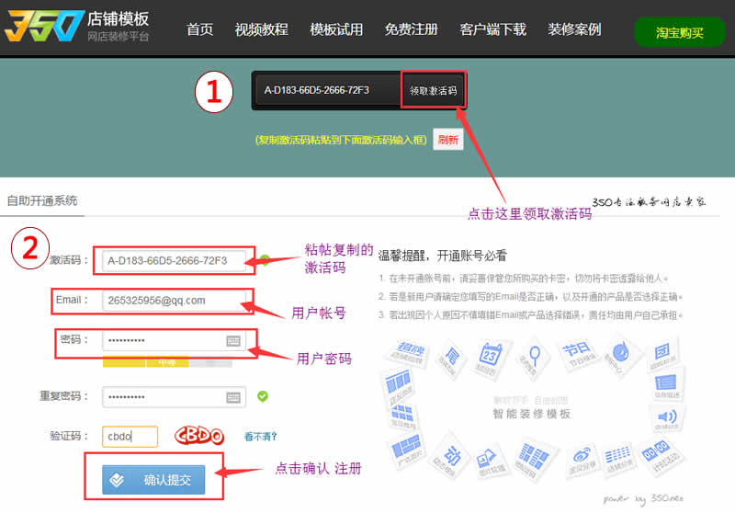This screenshot has width=735, height=513.
Task: Click the speaker announcement module icon
Action: 667,419
